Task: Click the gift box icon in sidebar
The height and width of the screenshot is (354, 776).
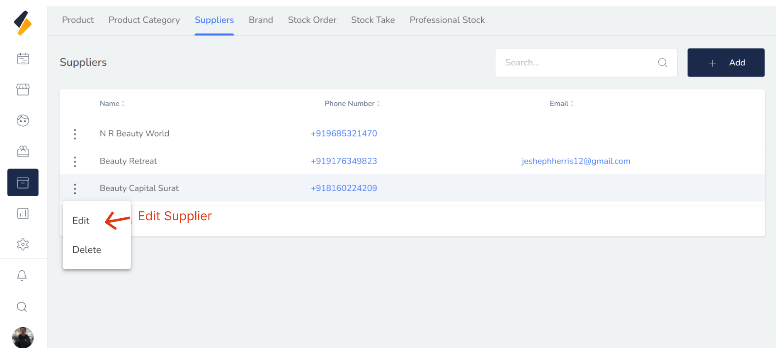Action: pos(23,152)
